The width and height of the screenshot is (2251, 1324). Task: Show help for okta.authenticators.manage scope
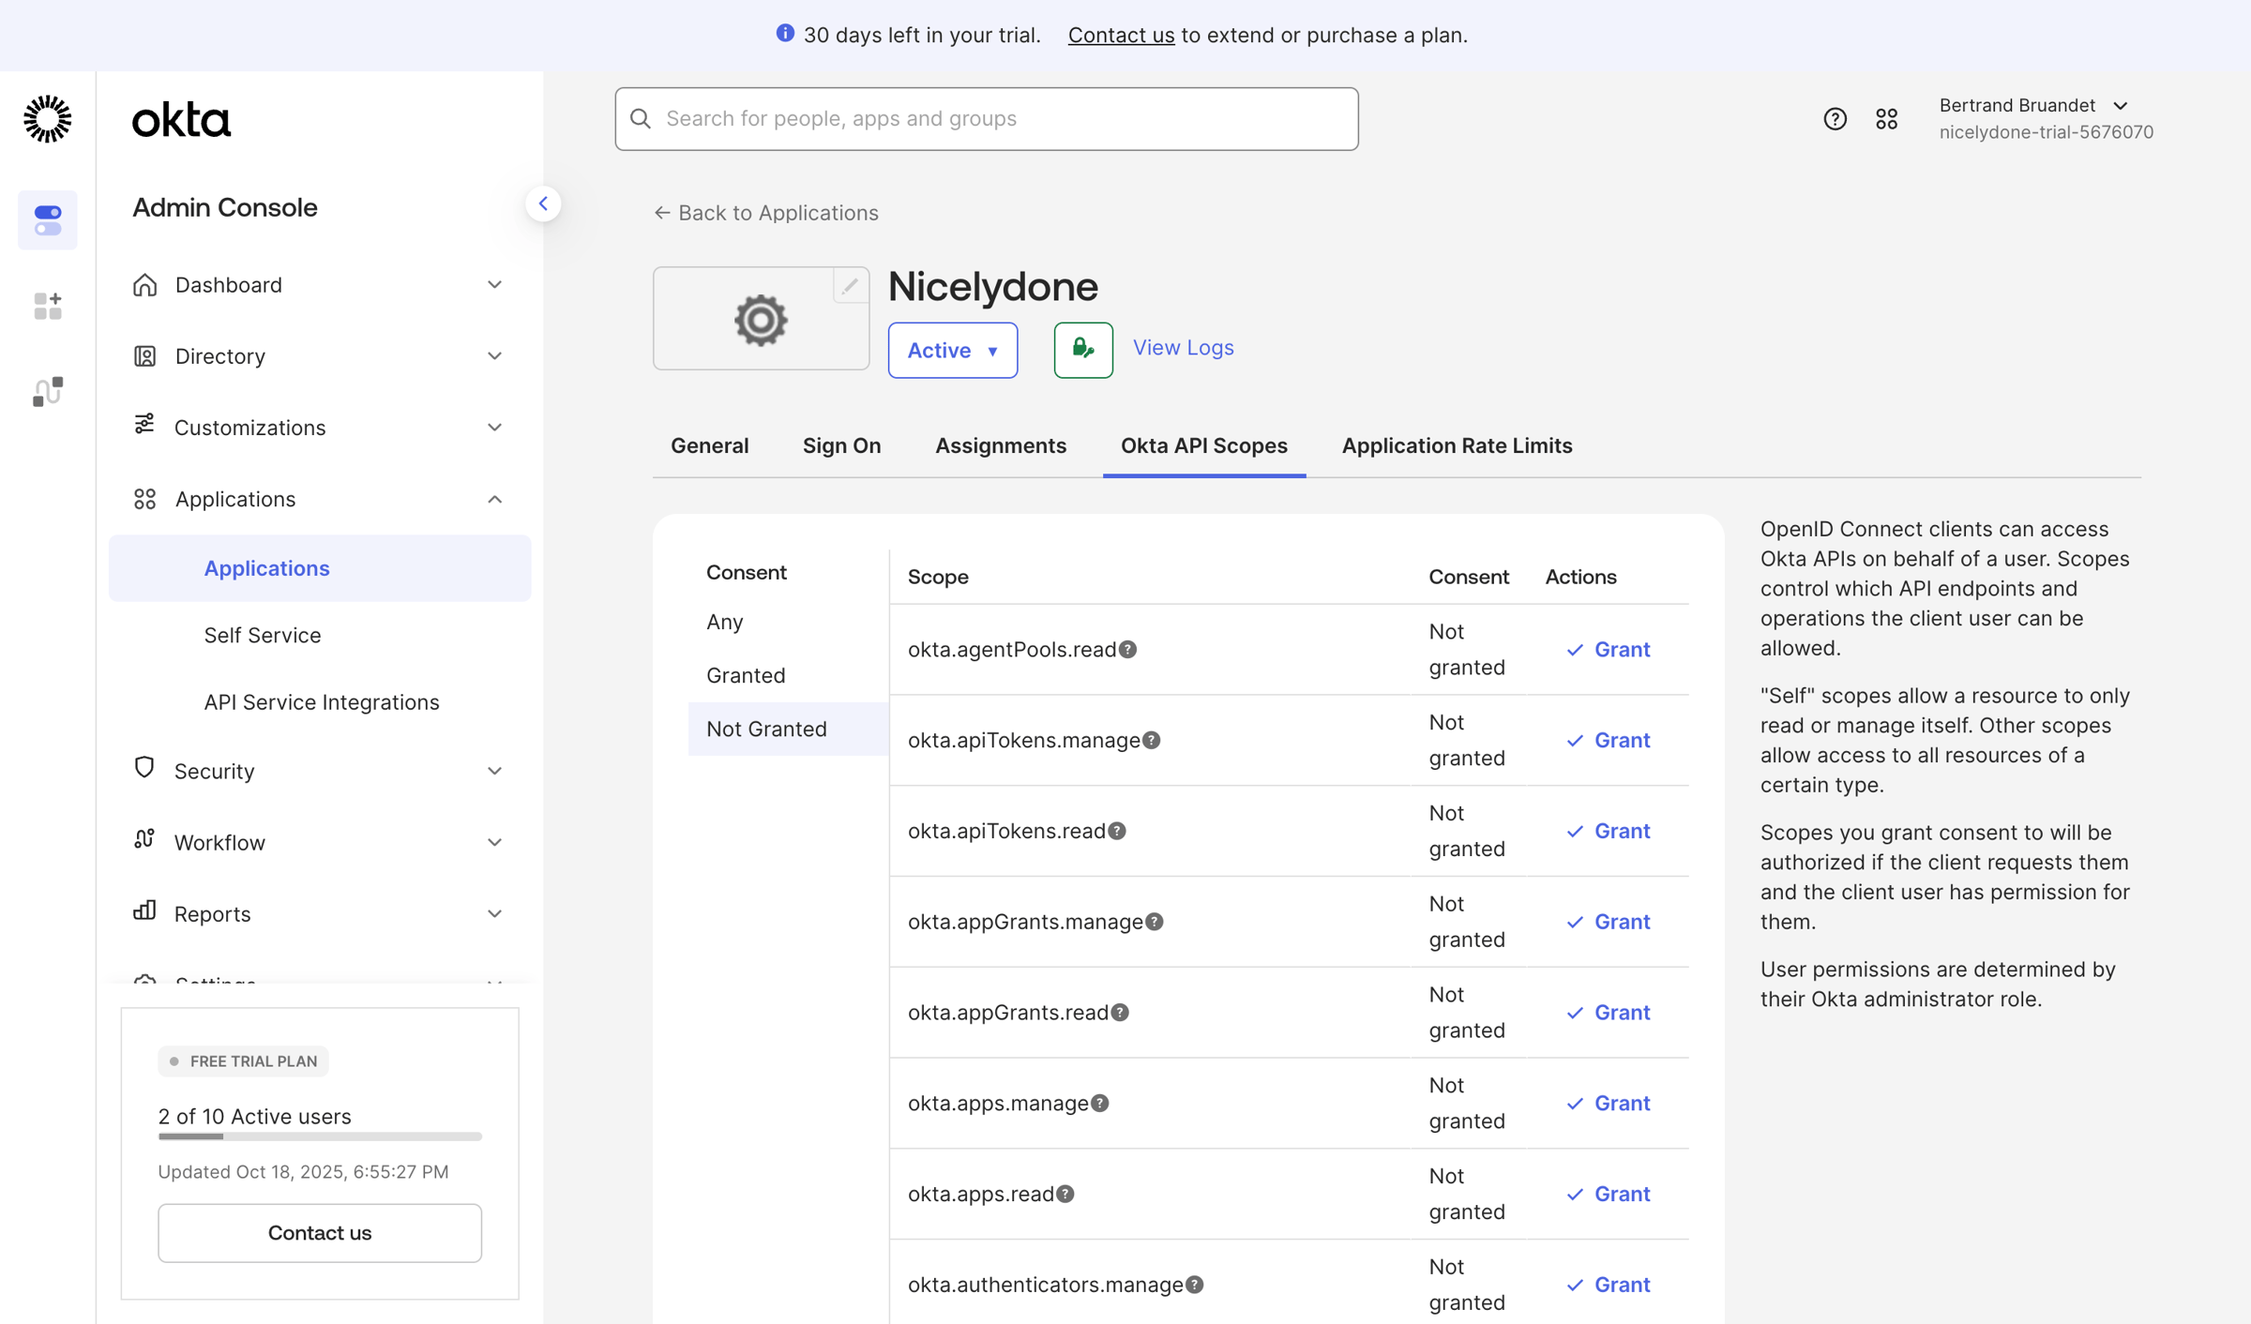click(1195, 1285)
